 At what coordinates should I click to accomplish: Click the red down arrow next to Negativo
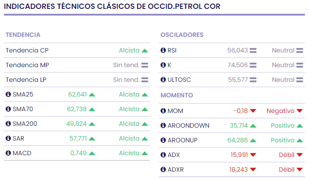tap(300, 111)
